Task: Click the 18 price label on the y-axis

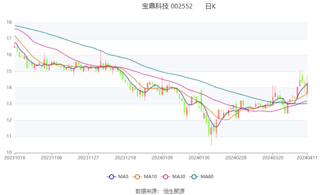Action: (x=9, y=22)
